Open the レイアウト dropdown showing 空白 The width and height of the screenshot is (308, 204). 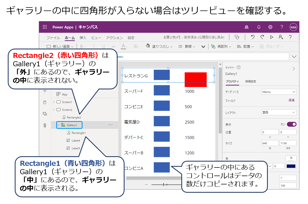pos(279,112)
